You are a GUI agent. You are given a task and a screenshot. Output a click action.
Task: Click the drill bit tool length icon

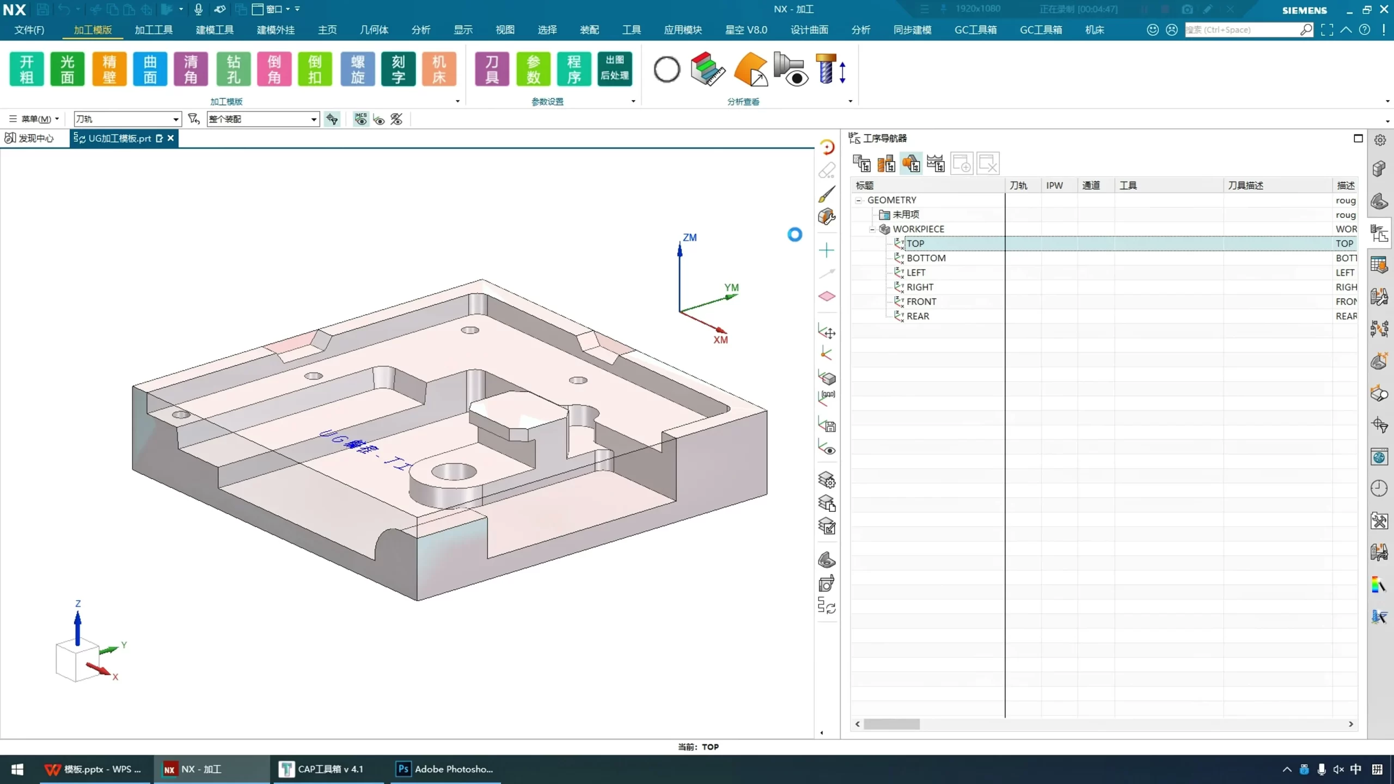830,70
